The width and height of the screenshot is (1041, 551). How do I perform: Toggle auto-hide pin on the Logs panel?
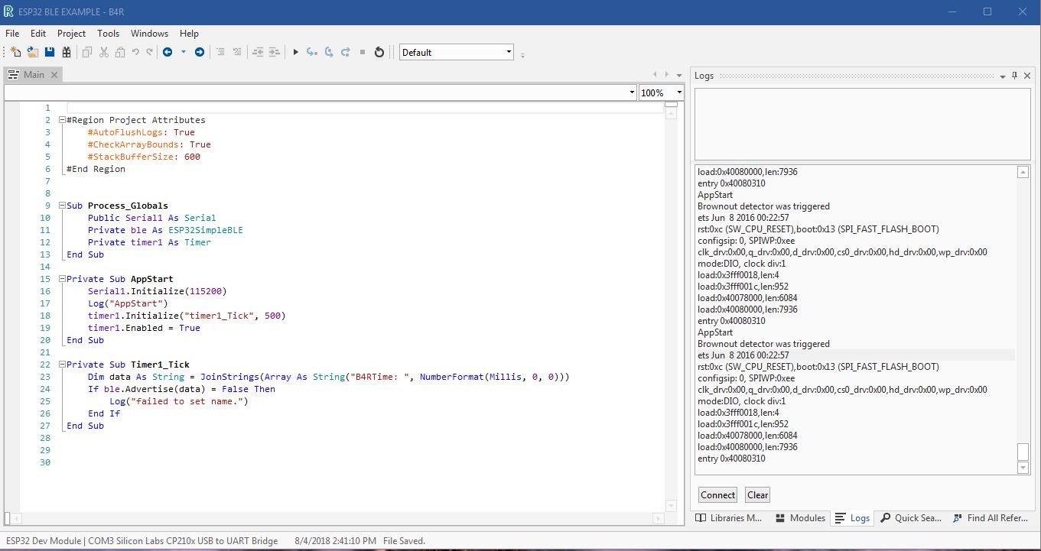click(x=1015, y=76)
